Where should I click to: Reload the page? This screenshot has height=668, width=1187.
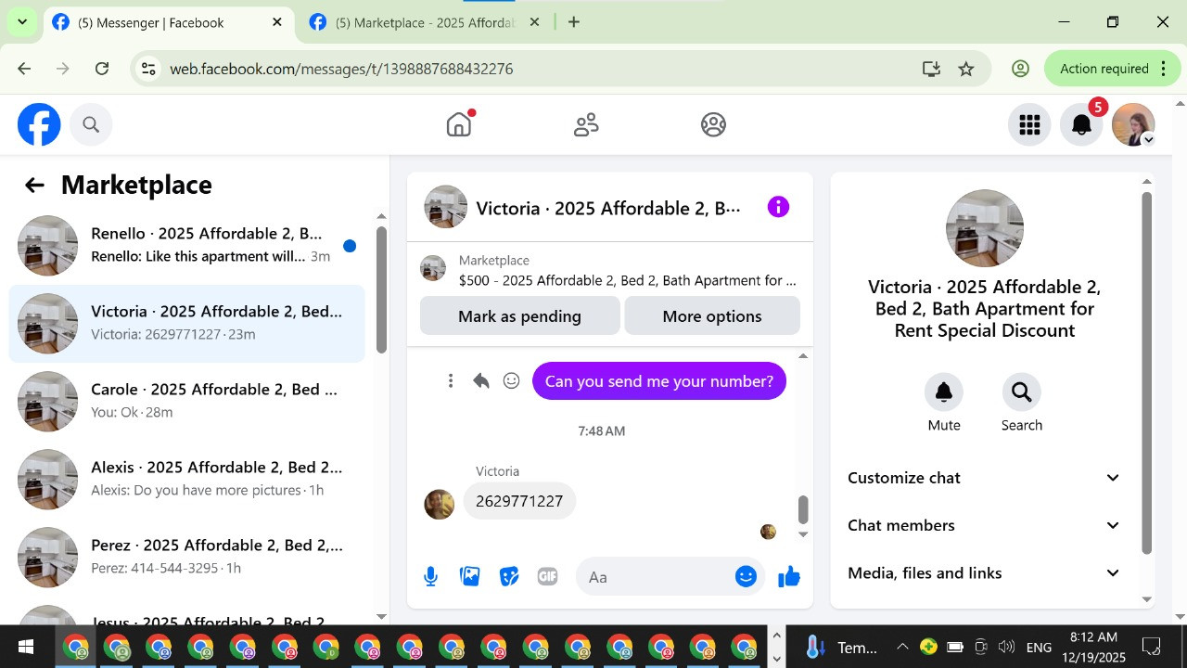point(102,69)
